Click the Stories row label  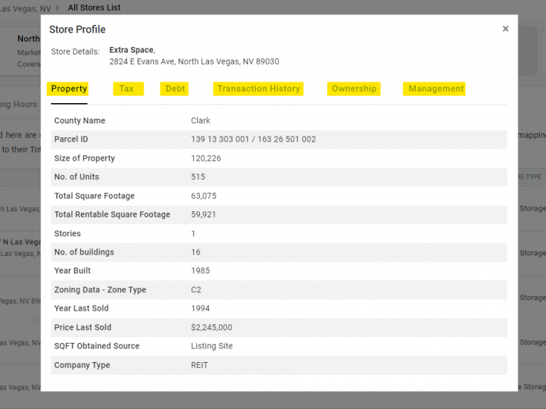(68, 233)
